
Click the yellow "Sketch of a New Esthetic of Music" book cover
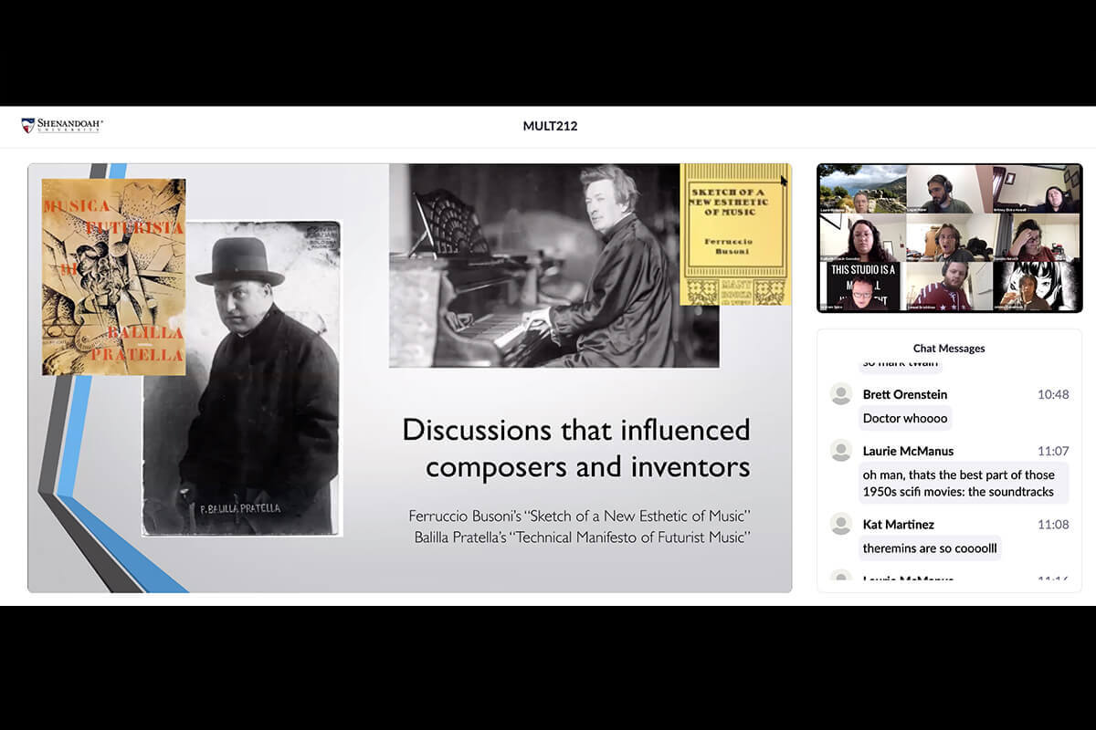pyautogui.click(x=735, y=234)
